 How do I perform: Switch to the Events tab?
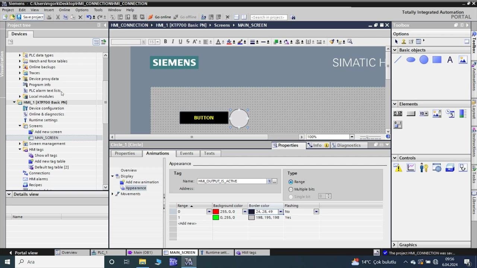(187, 153)
